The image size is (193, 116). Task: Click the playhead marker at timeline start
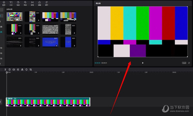[7, 72]
